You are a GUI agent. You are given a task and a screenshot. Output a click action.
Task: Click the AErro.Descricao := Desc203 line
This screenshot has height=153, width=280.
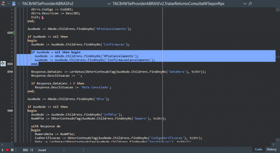56,13
